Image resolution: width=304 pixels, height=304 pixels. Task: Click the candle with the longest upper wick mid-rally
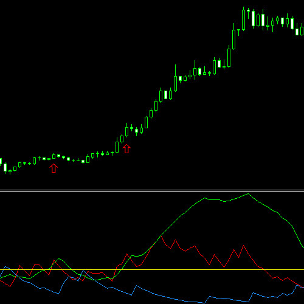click(x=176, y=78)
